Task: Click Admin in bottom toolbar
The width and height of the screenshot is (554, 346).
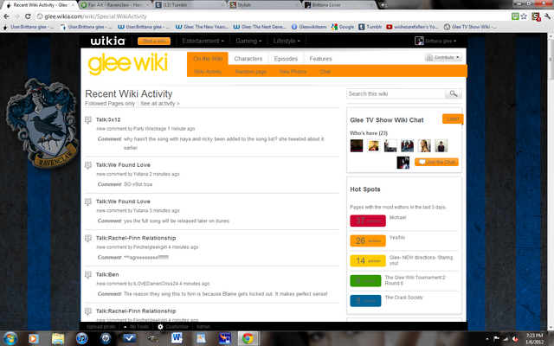Action: [x=203, y=327]
